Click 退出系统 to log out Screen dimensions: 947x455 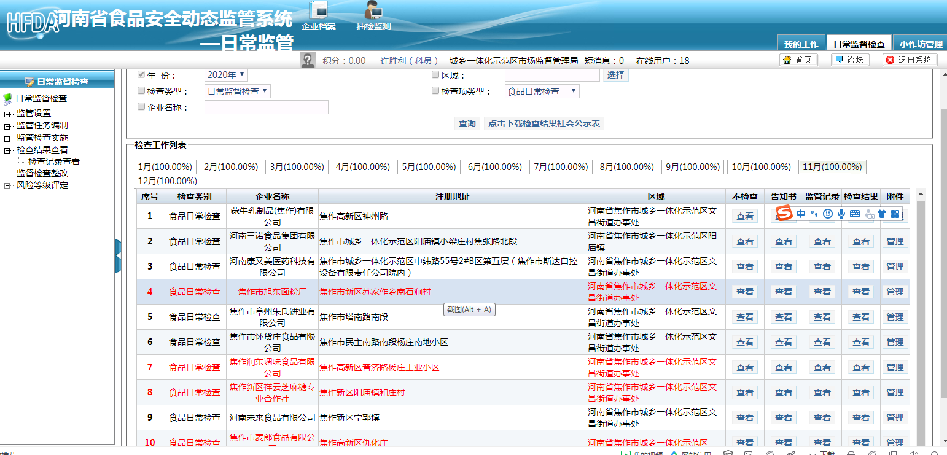(910, 60)
